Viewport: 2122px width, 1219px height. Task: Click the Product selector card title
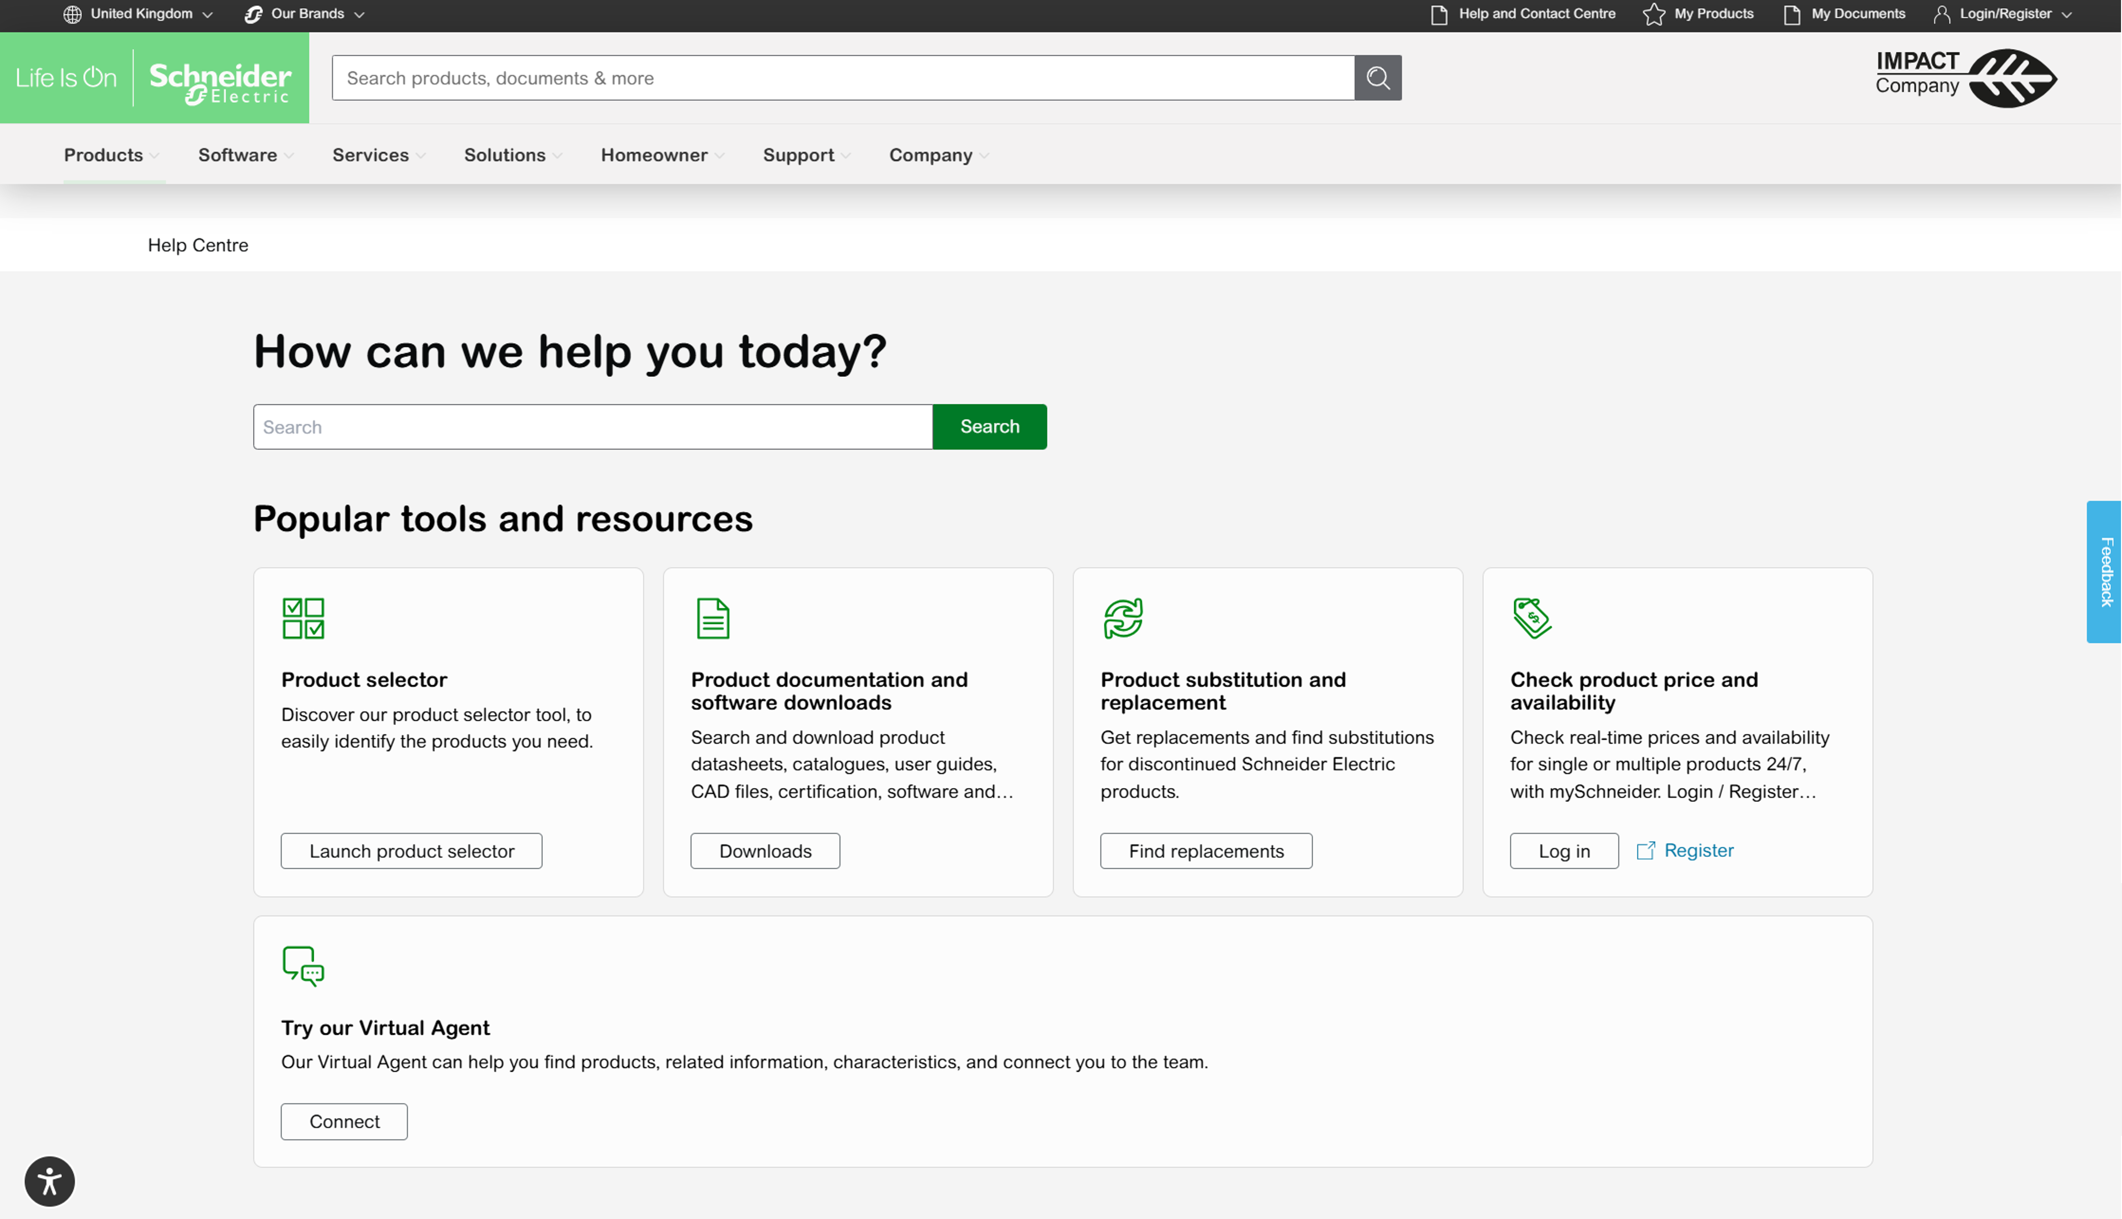(364, 680)
